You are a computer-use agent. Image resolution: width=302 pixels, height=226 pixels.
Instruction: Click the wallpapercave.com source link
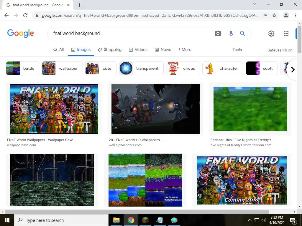click(x=21, y=145)
